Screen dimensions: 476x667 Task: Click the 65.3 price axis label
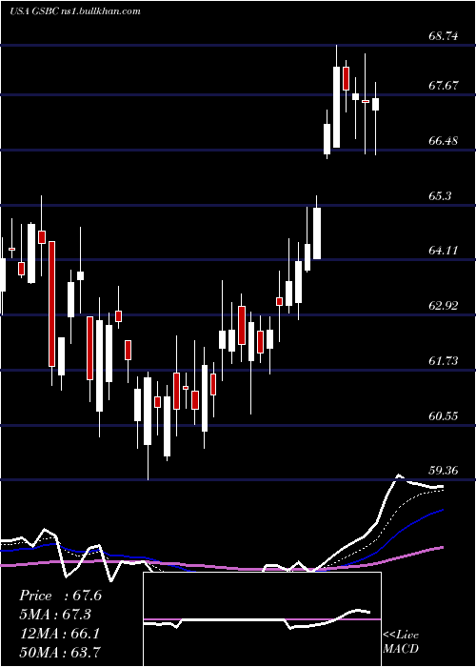(x=440, y=196)
